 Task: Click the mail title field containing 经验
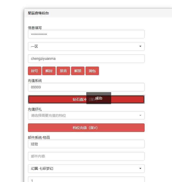86,144
